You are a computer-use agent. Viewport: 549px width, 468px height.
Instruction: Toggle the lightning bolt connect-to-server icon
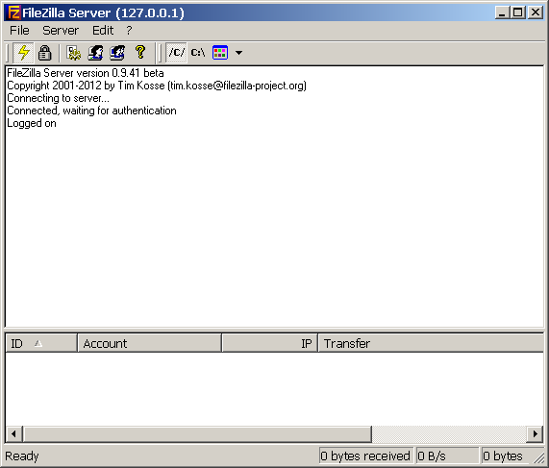(x=23, y=53)
